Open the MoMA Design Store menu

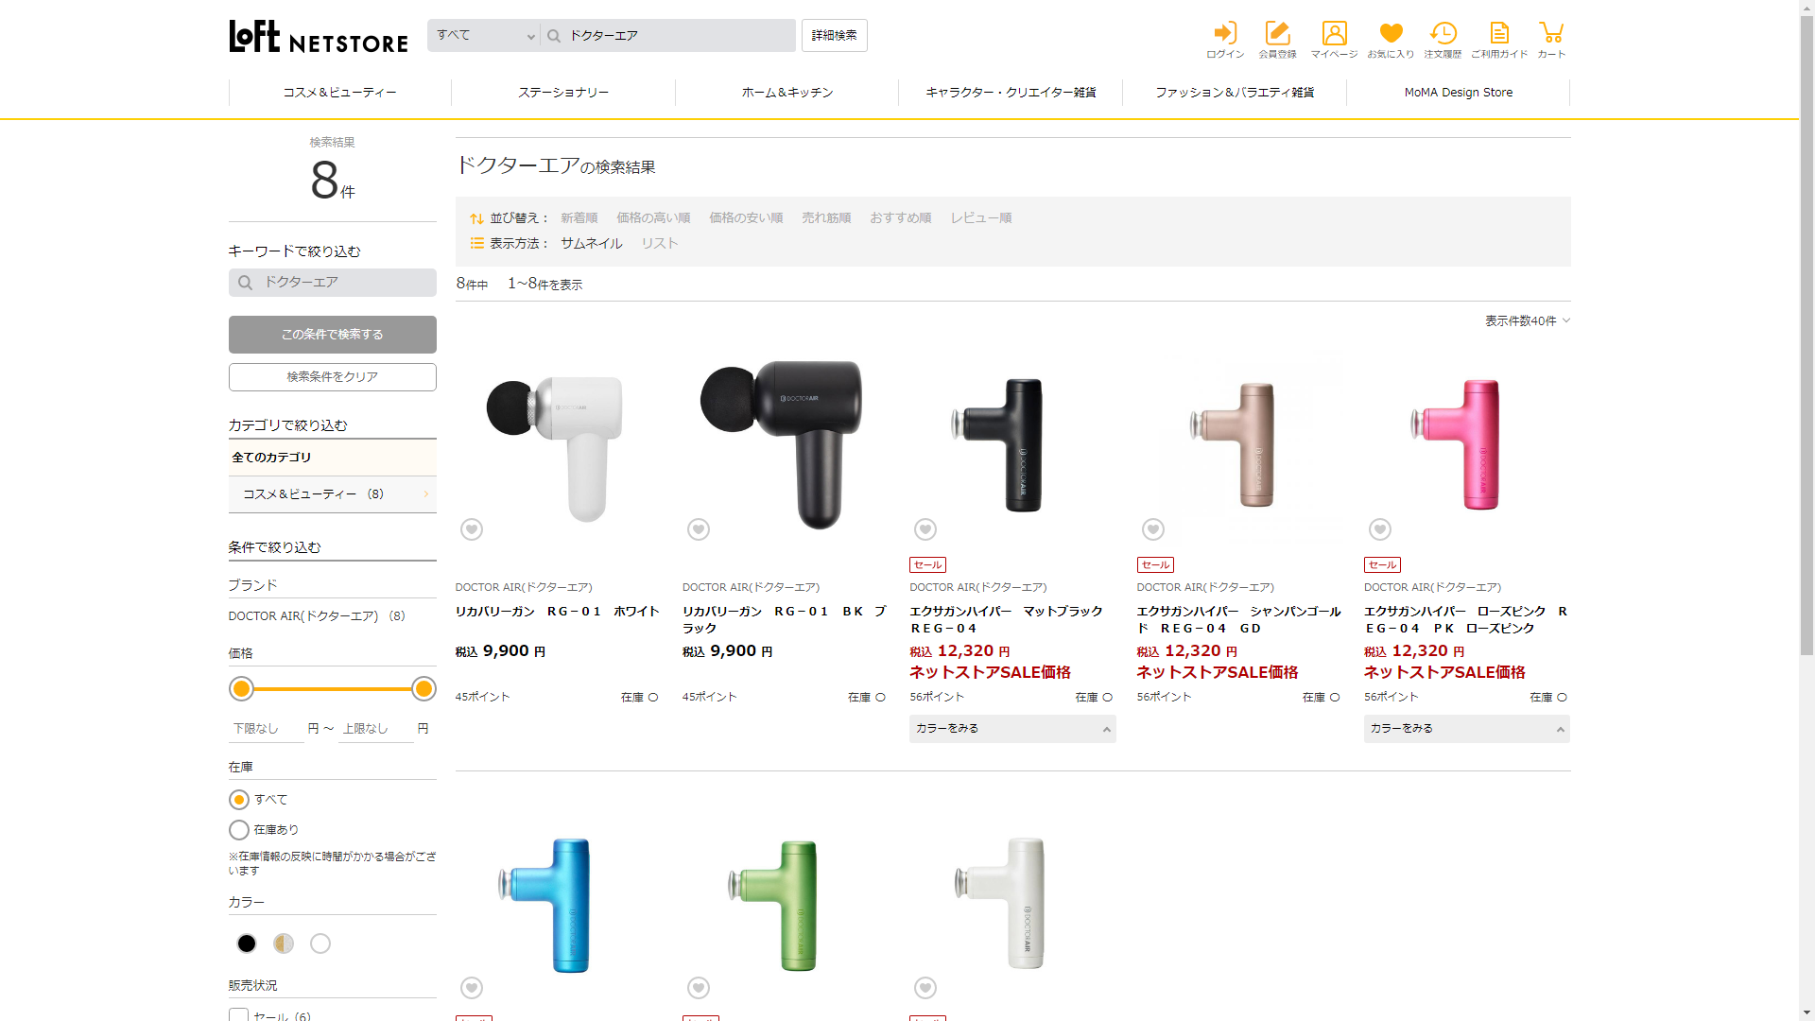[x=1458, y=93]
